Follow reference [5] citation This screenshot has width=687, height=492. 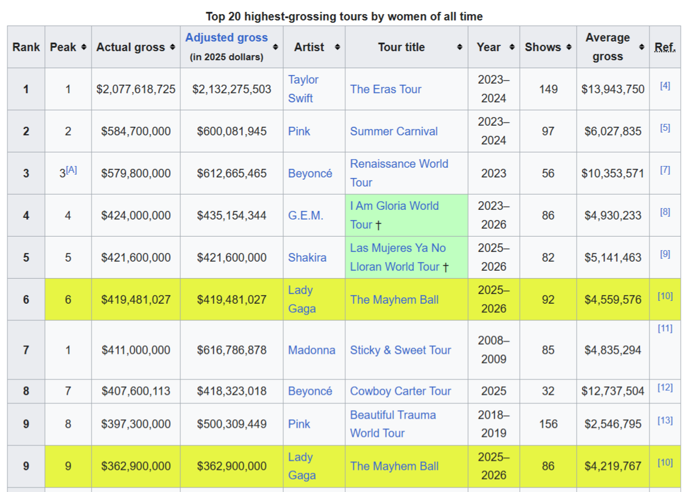pyautogui.click(x=665, y=128)
